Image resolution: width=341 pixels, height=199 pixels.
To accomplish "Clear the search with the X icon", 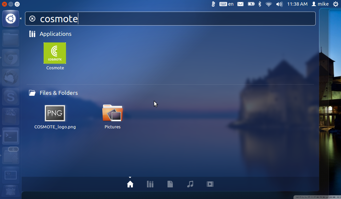I will click(x=32, y=19).
